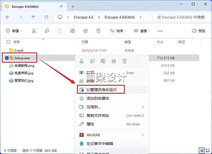Click the toolbar Copy icon
This screenshot has width=212, height=154.
[47, 31]
